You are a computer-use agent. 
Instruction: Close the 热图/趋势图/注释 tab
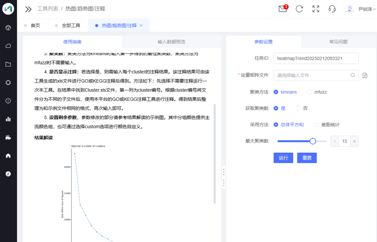point(141,25)
